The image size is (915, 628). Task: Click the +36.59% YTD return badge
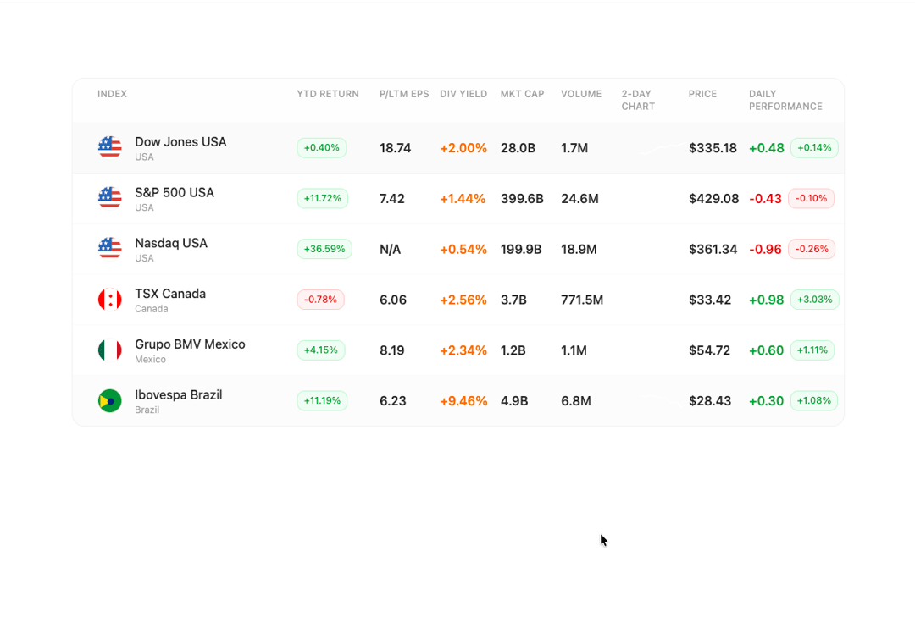point(324,249)
